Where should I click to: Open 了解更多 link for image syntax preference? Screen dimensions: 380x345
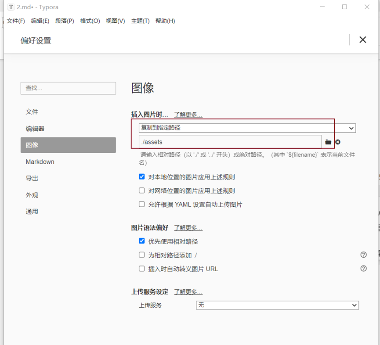[188, 228]
